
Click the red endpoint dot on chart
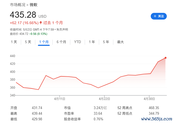(x=165, y=58)
